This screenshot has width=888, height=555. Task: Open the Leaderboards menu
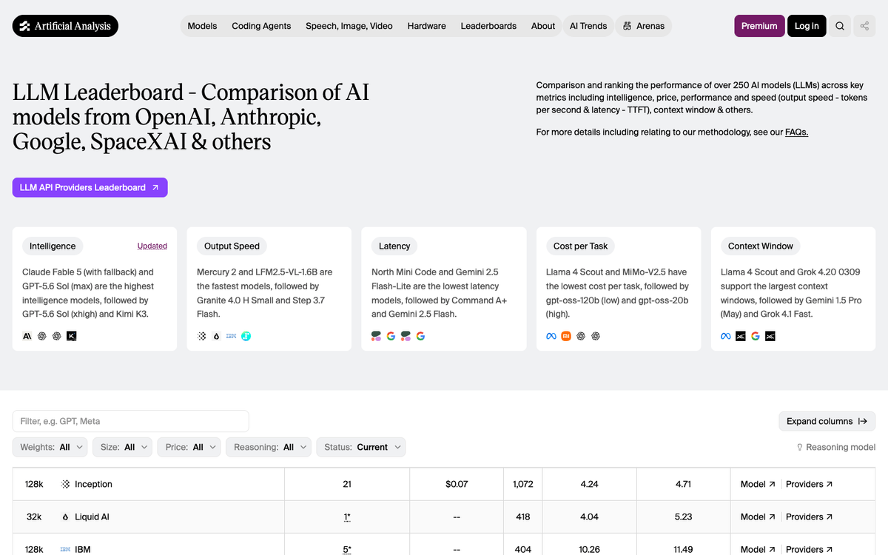488,26
